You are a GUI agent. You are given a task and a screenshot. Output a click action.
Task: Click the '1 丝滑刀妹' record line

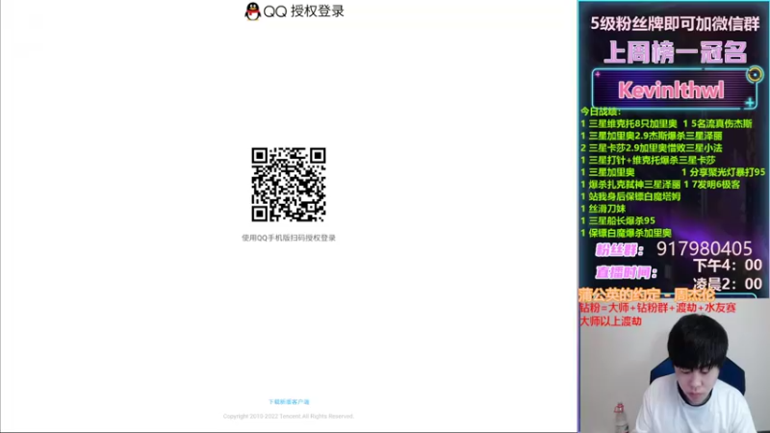(x=603, y=209)
